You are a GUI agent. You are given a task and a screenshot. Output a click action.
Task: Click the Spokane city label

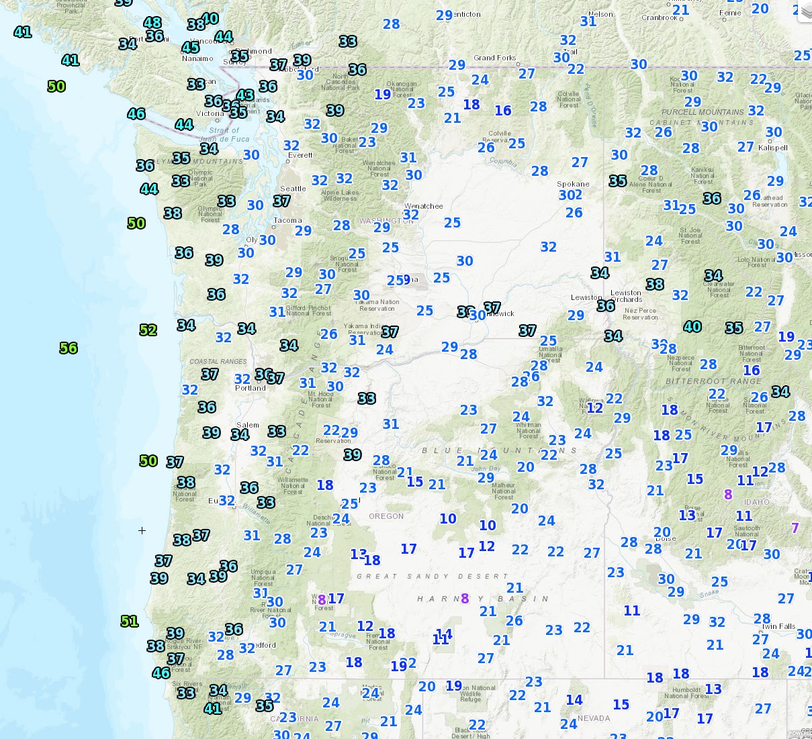click(x=573, y=184)
